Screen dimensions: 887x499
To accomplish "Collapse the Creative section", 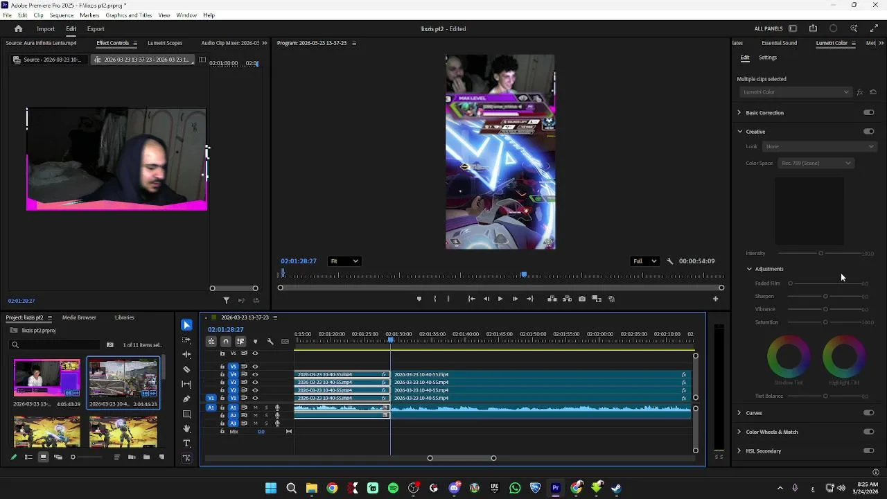I will tap(739, 131).
